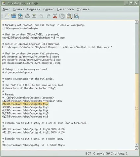This screenshot has height=157, width=140.
Task: Paste clipboard with the clipboard icon
Action: coord(69,16)
